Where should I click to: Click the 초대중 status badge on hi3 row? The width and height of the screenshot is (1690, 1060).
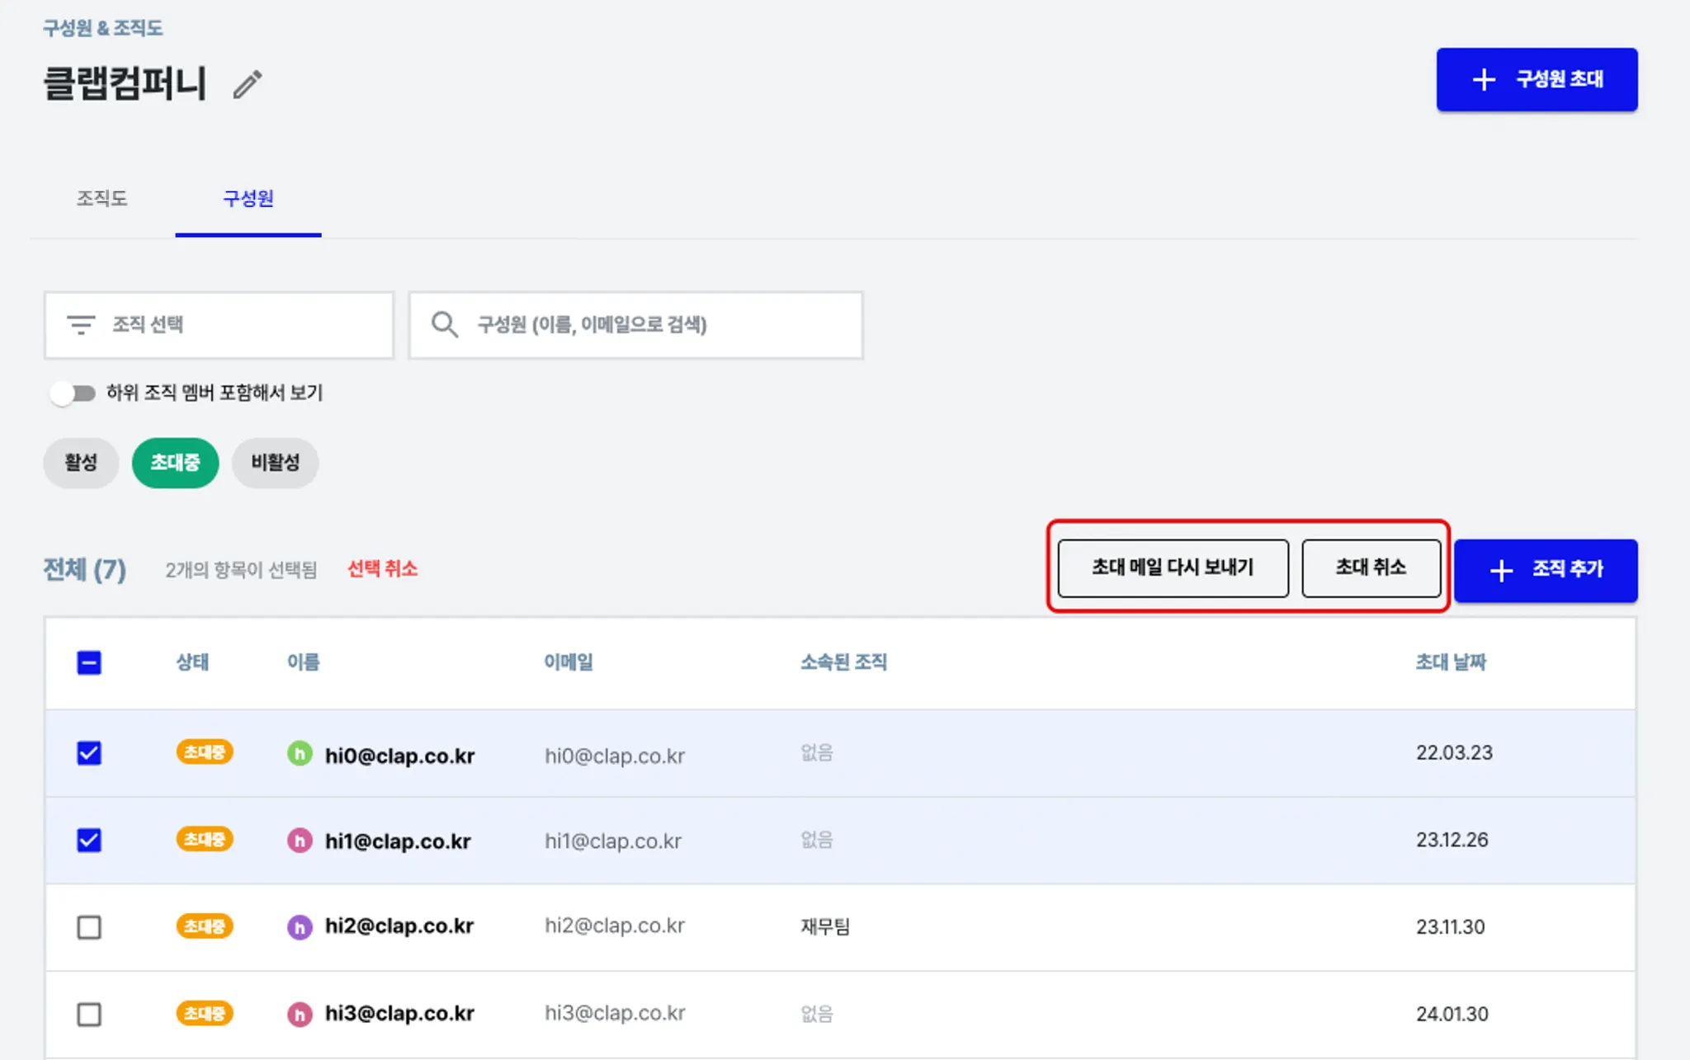click(x=205, y=1013)
